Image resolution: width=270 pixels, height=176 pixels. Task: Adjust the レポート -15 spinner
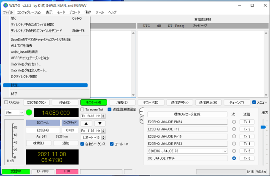coord(103,138)
